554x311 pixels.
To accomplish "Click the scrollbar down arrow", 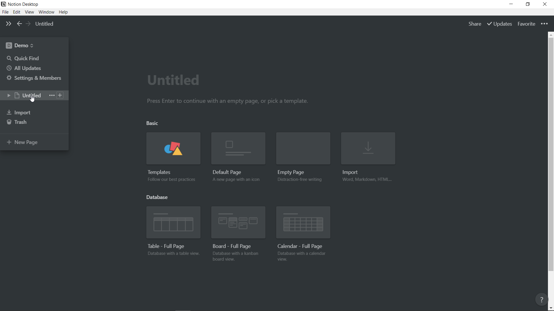I will click(551, 308).
